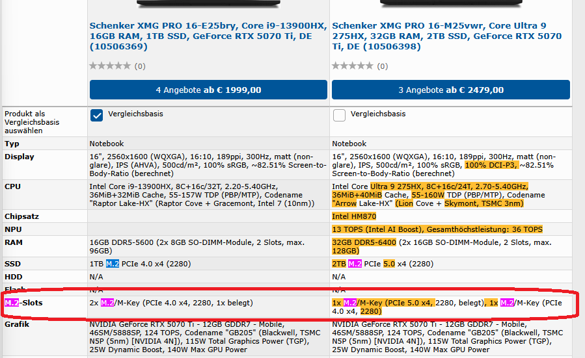Click the SSD row label

click(x=12, y=264)
